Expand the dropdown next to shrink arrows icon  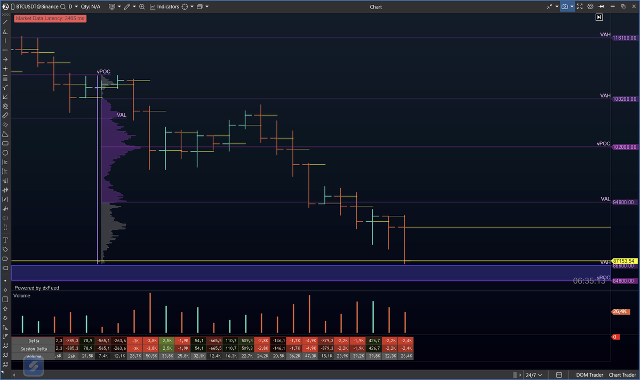pos(557,7)
